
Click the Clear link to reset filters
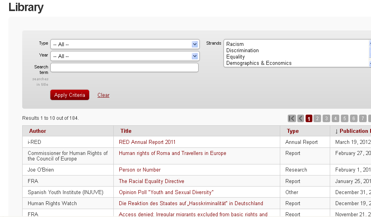[x=103, y=95]
